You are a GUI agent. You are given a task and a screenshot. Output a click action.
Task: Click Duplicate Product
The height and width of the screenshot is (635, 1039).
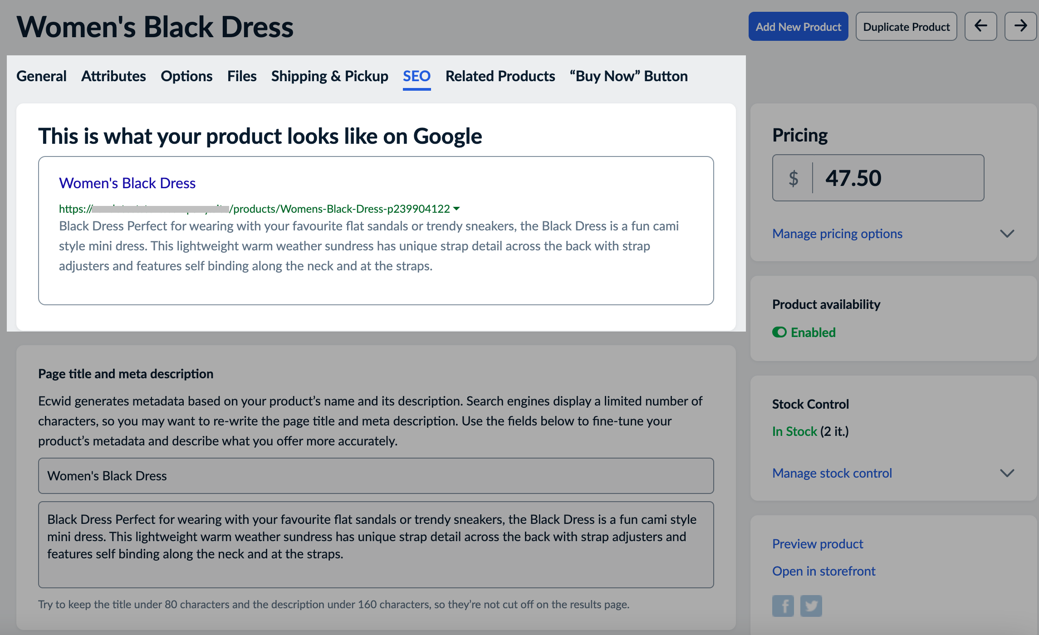(x=906, y=26)
